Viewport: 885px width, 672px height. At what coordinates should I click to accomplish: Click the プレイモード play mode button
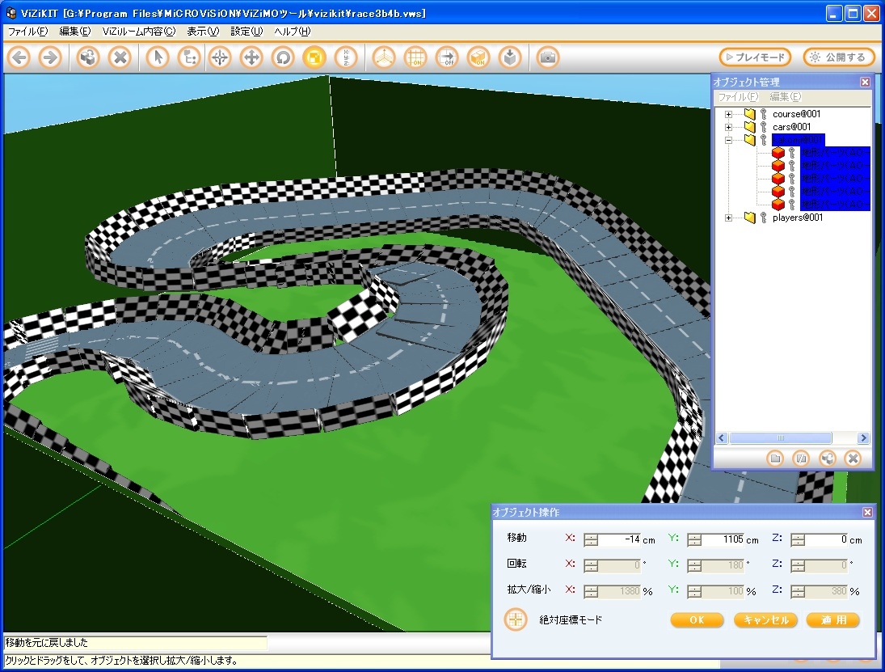(754, 57)
